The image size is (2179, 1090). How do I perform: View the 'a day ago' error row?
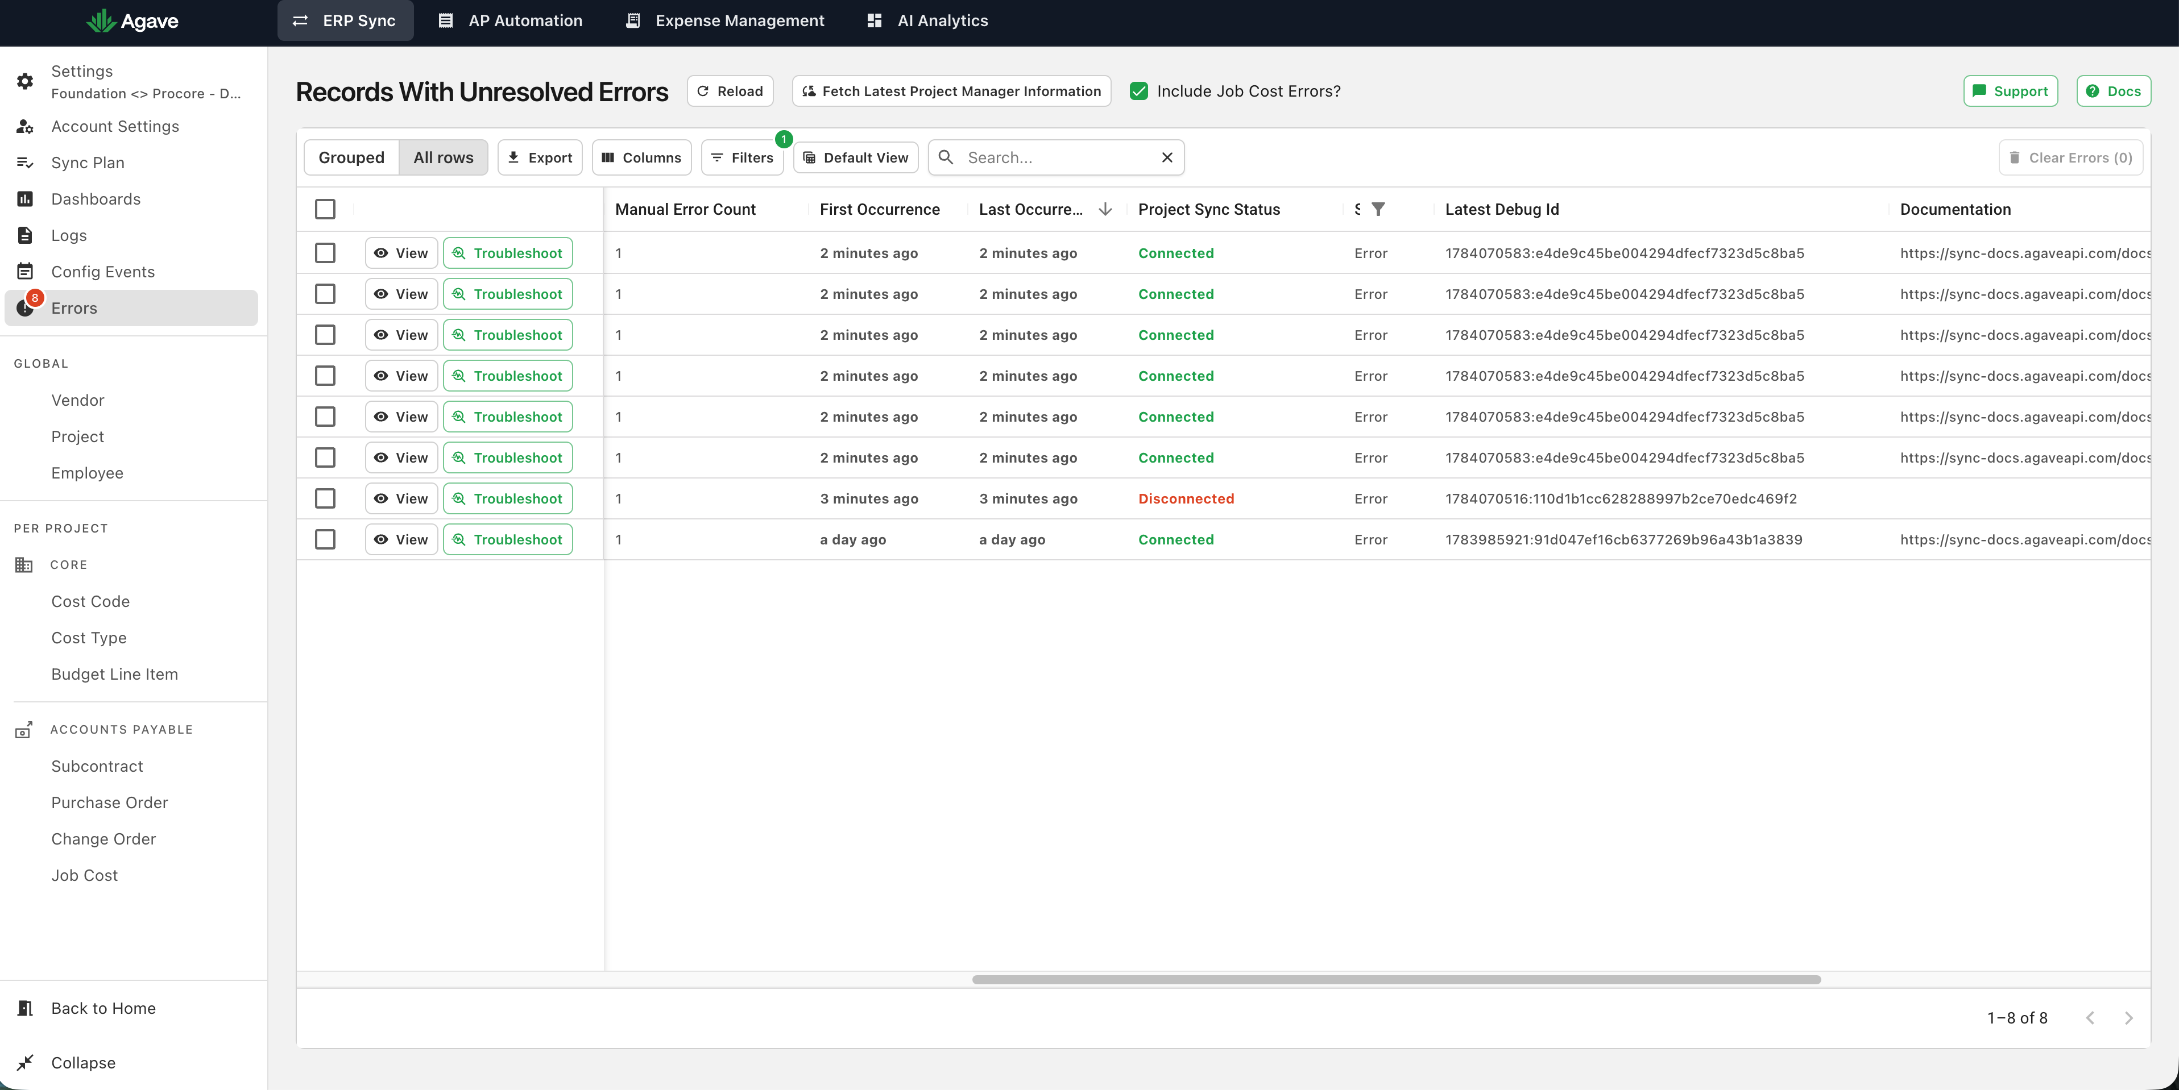pyautogui.click(x=401, y=539)
